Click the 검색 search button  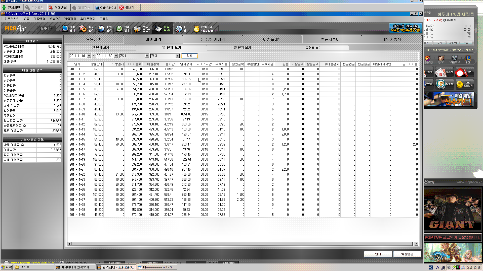click(x=189, y=56)
